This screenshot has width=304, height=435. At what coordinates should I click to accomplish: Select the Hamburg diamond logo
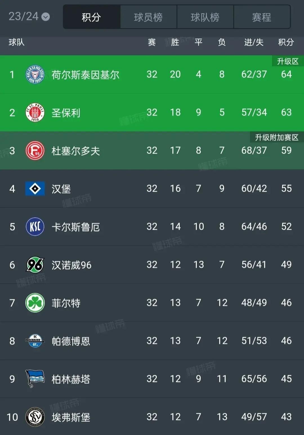(35, 188)
